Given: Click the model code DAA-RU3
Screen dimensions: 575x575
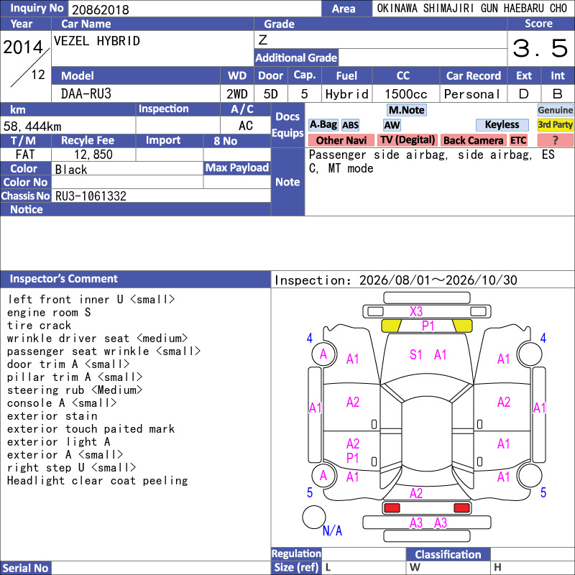Looking at the screenshot, I should [x=86, y=94].
